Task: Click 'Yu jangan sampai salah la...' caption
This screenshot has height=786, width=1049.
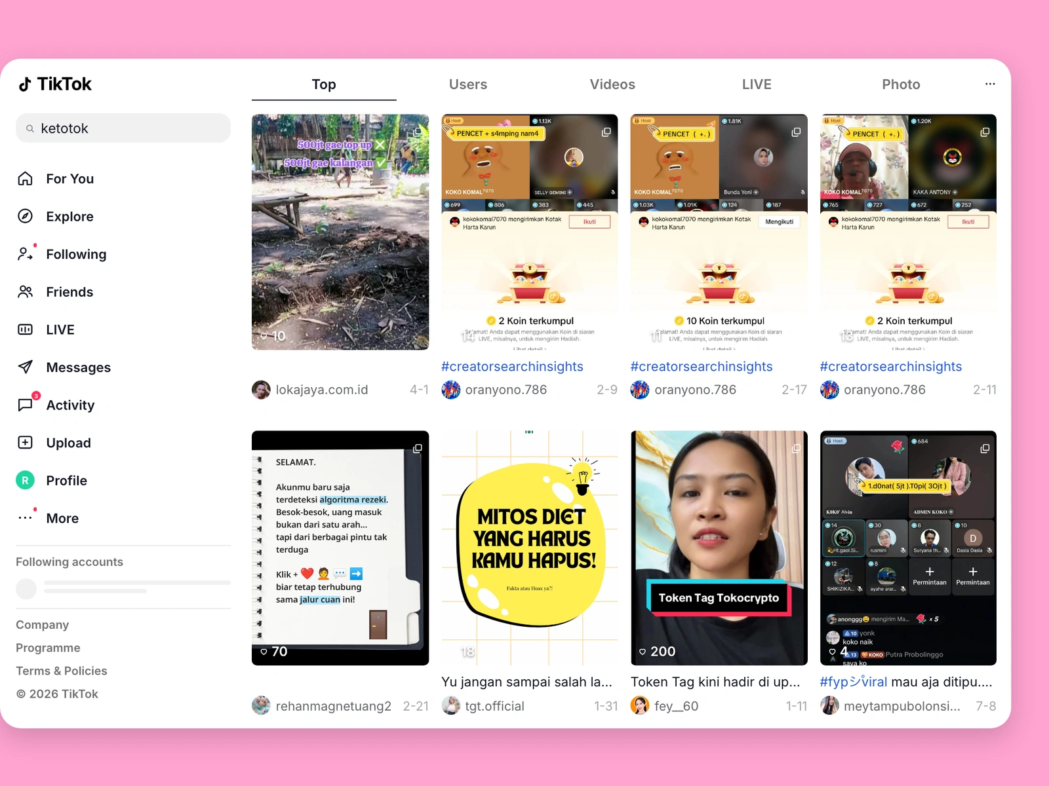Action: 527,682
